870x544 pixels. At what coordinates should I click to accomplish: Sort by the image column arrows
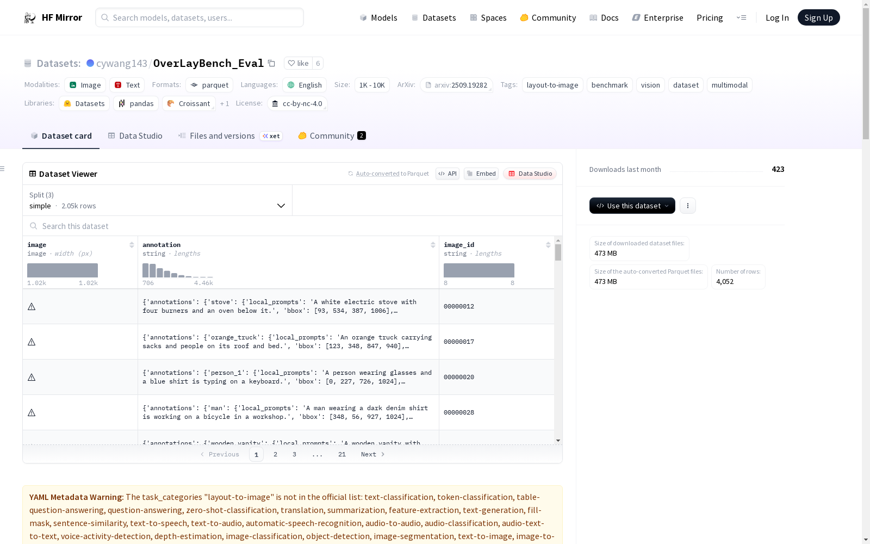132,245
